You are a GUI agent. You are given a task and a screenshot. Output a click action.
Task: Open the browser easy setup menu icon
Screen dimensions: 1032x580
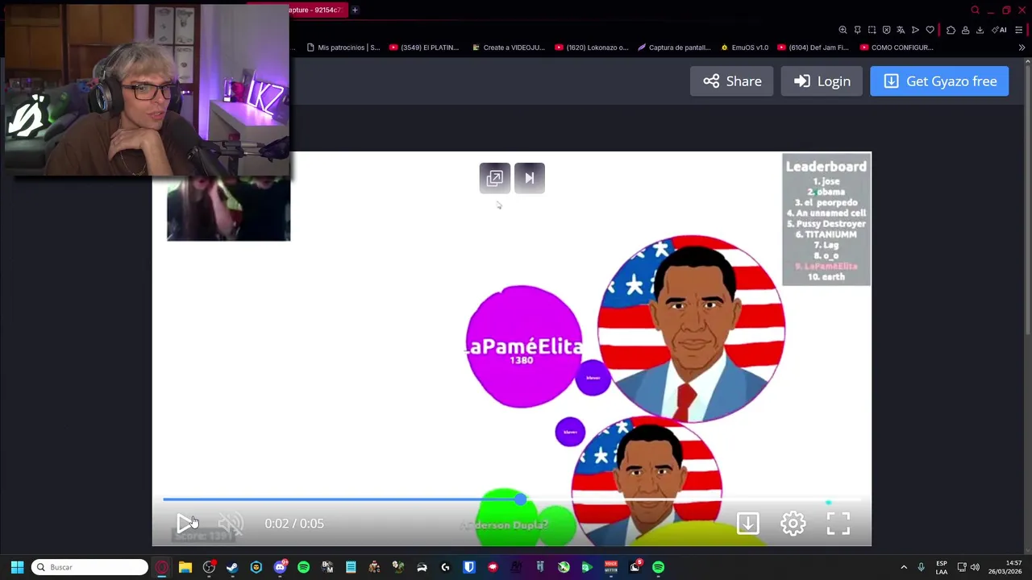coord(1018,30)
